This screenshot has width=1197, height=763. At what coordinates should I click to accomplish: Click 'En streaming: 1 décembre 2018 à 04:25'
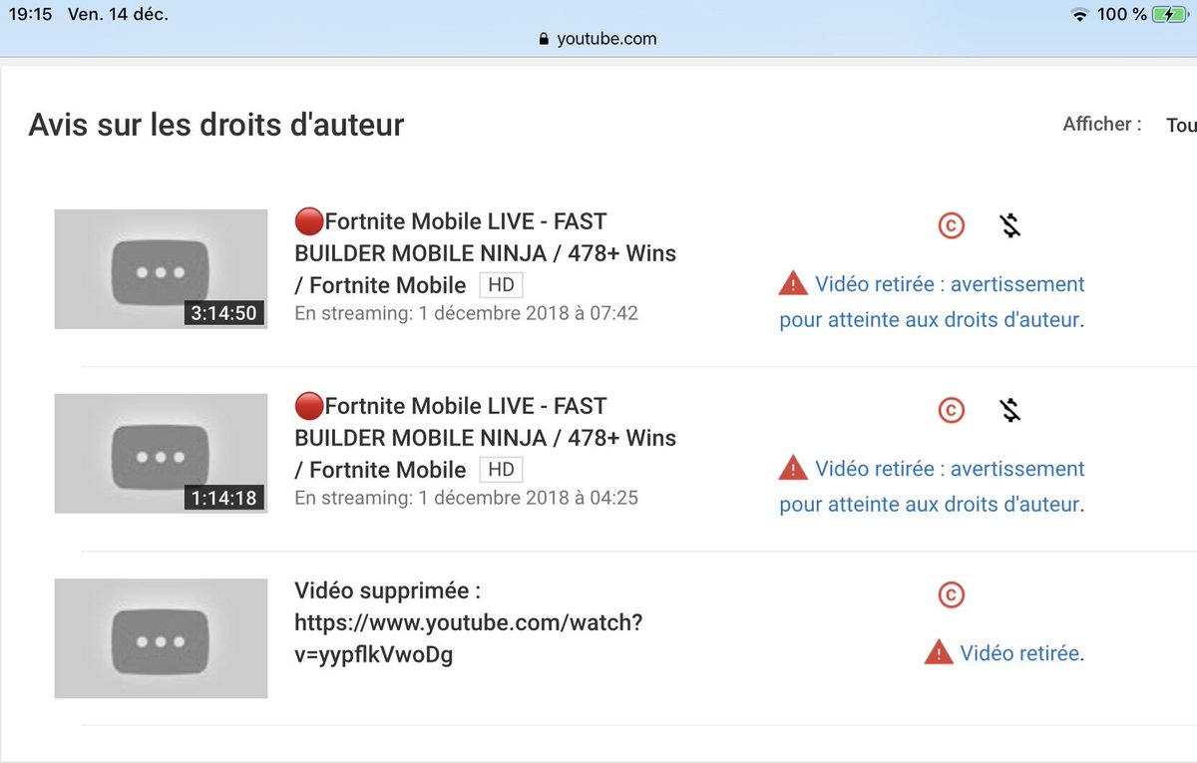point(467,498)
